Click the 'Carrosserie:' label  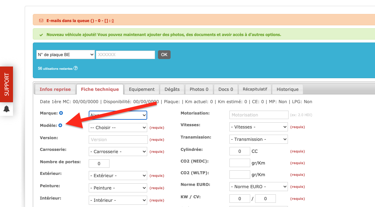(53, 150)
